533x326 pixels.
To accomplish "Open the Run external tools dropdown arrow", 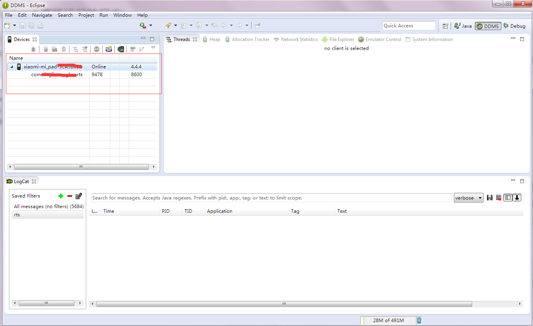I will coord(151,25).
